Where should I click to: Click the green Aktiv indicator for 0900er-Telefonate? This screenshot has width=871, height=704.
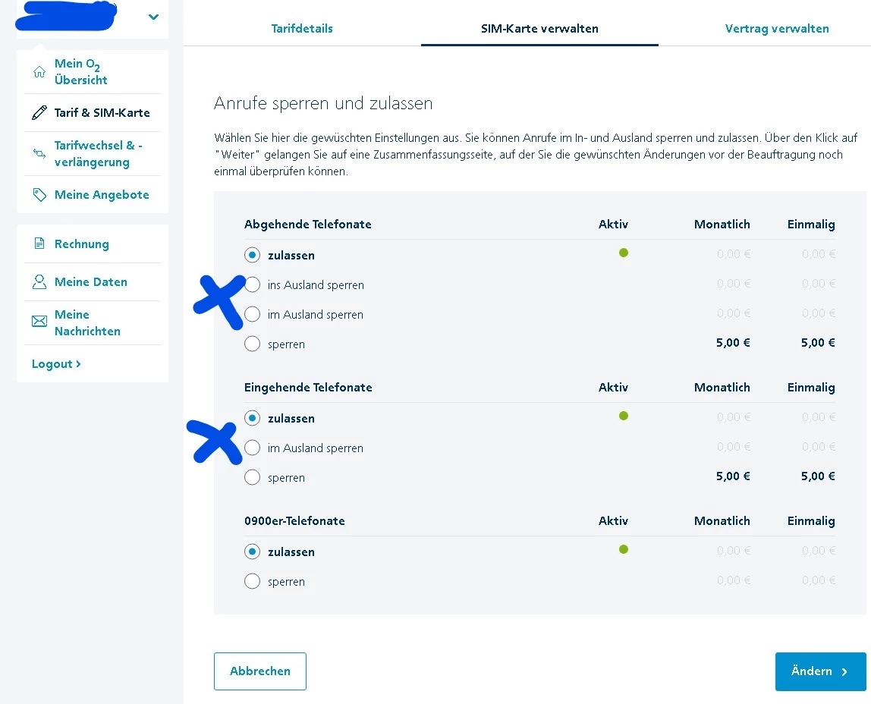point(624,549)
